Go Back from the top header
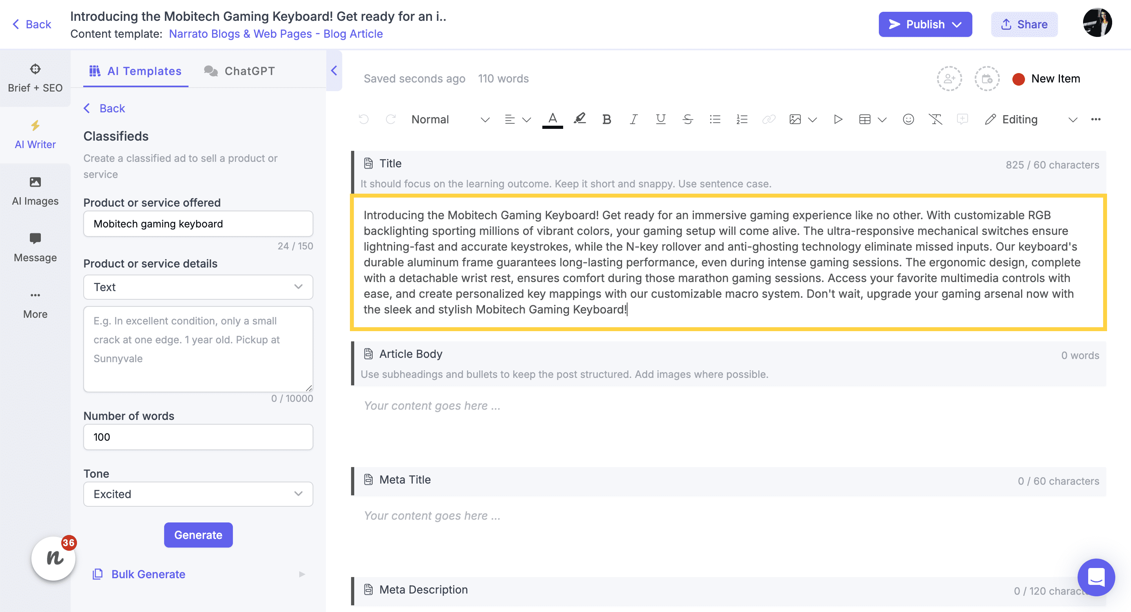This screenshot has width=1131, height=612. coord(31,24)
